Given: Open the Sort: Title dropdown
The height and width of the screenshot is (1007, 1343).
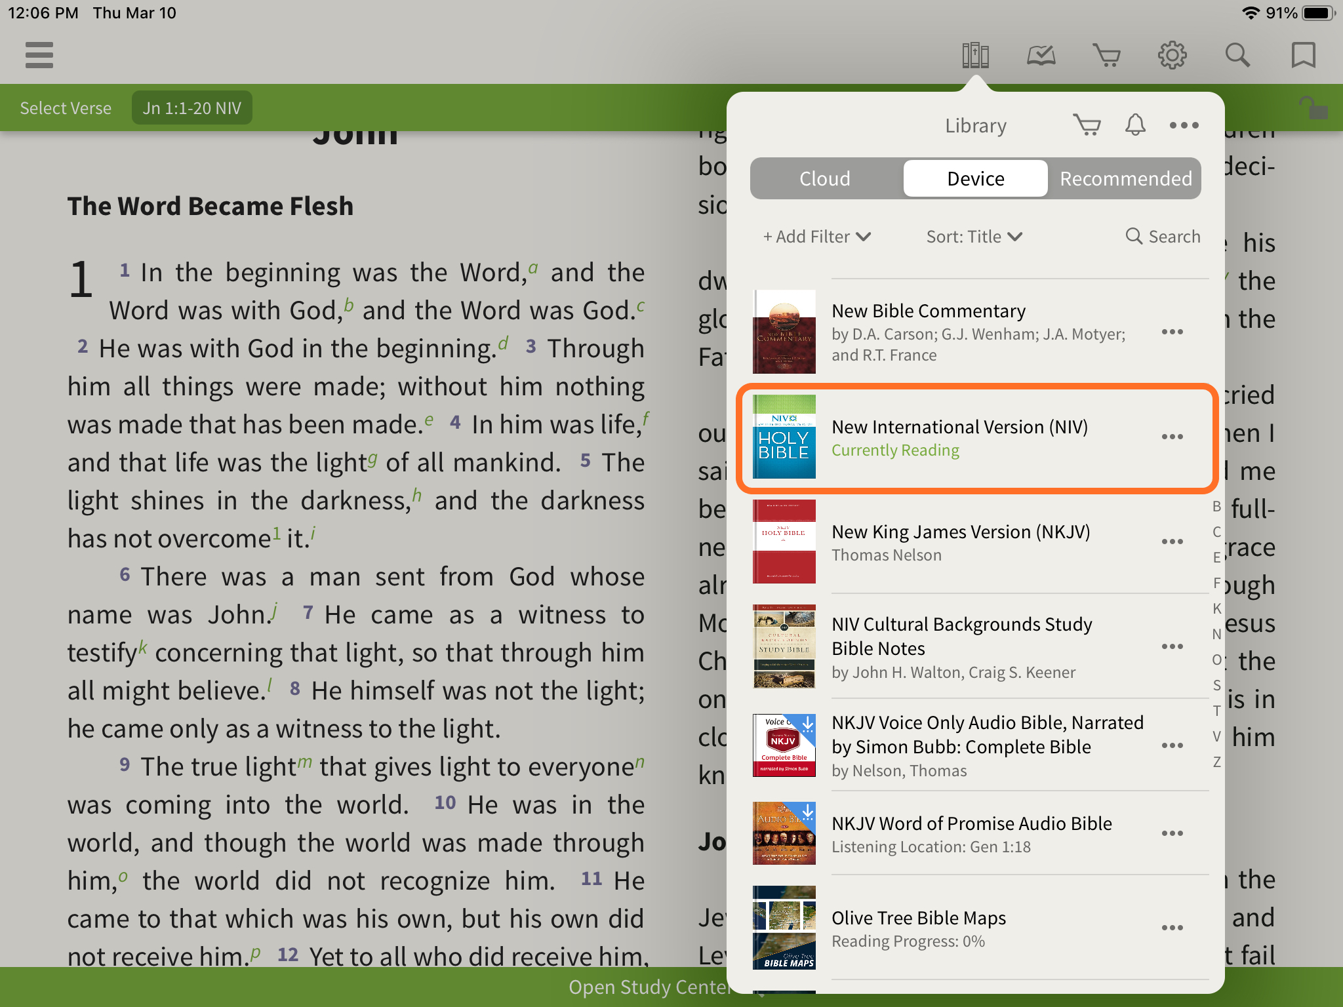Looking at the screenshot, I should [974, 237].
